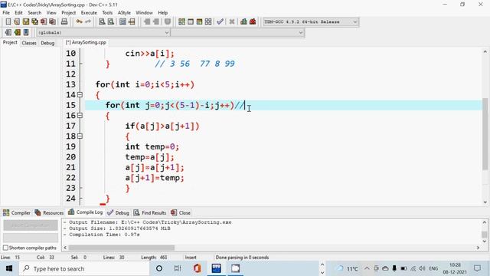
Task: Print the file using the printer icon
Action: (x=64, y=21)
